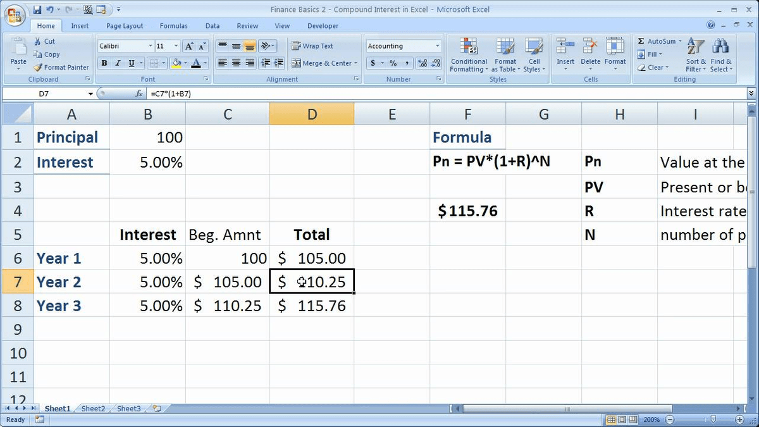This screenshot has width=759, height=427.
Task: Open the Fill Color dropdown arrow
Action: (x=185, y=63)
